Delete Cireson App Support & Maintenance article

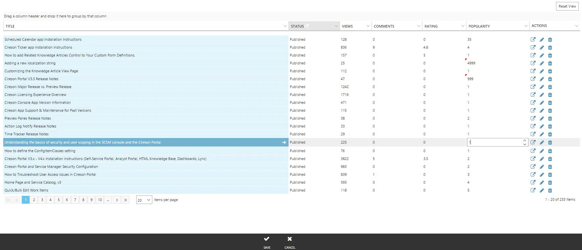[550, 110]
